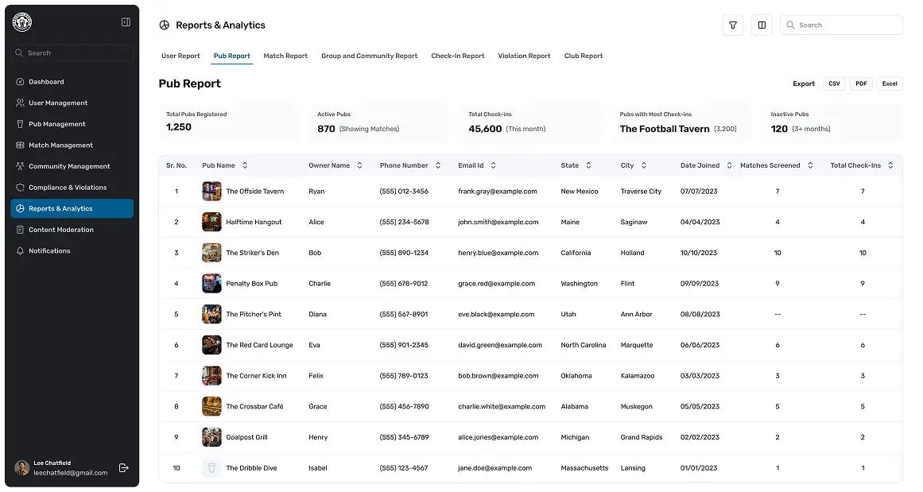
Task: Open Notifications bell in sidebar
Action: coord(49,251)
